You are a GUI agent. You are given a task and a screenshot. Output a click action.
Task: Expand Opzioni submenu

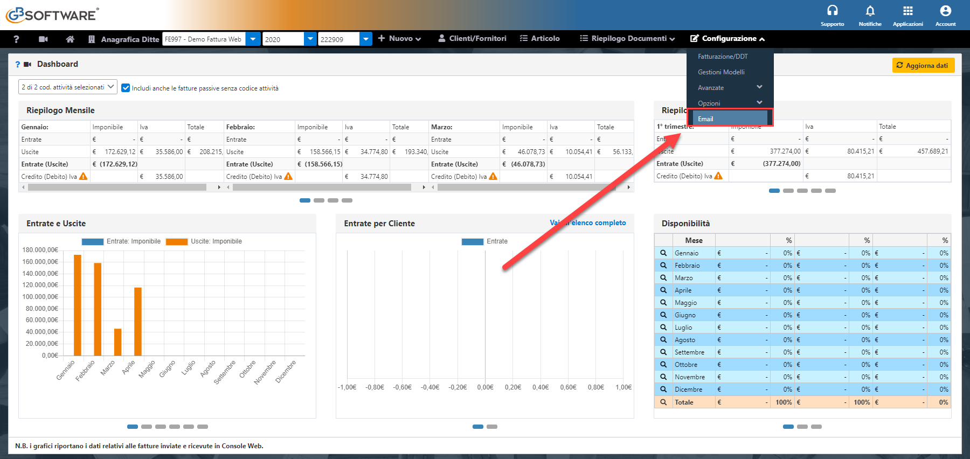pyautogui.click(x=730, y=103)
